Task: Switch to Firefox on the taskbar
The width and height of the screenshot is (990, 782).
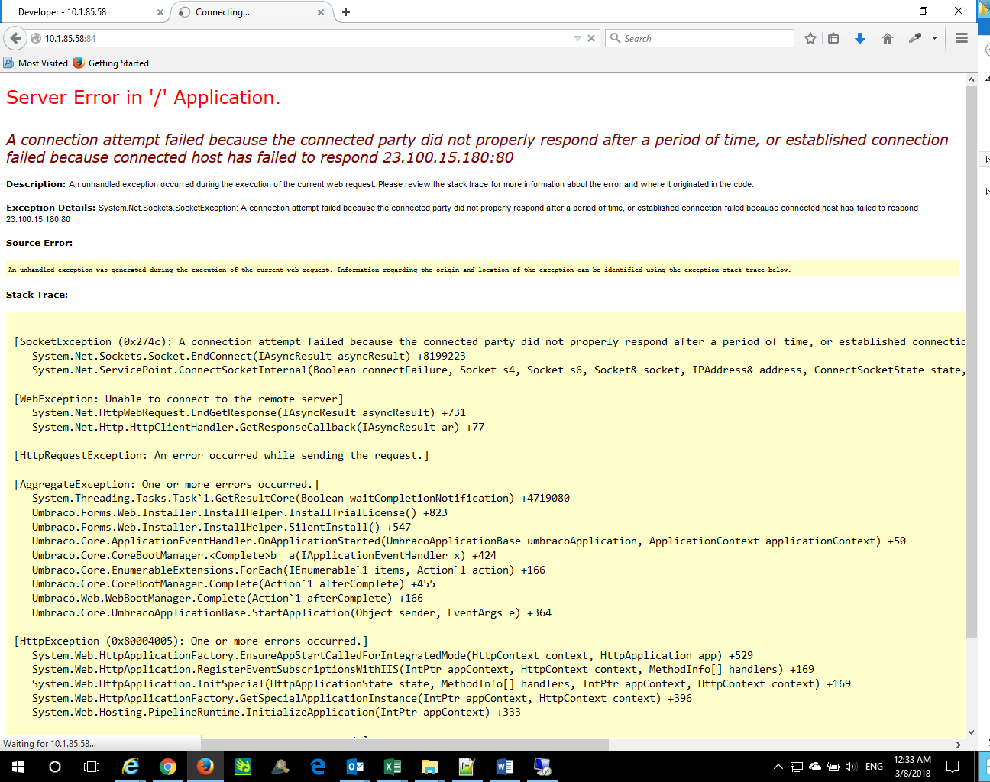Action: pos(205,767)
